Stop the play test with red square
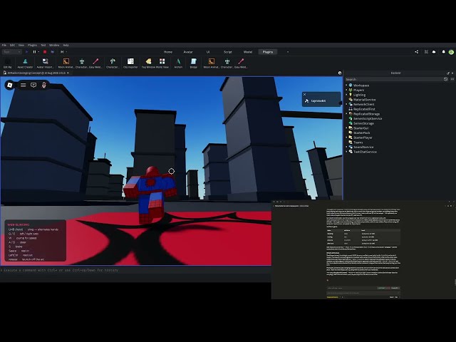This screenshot has width=456, height=342. [45, 52]
